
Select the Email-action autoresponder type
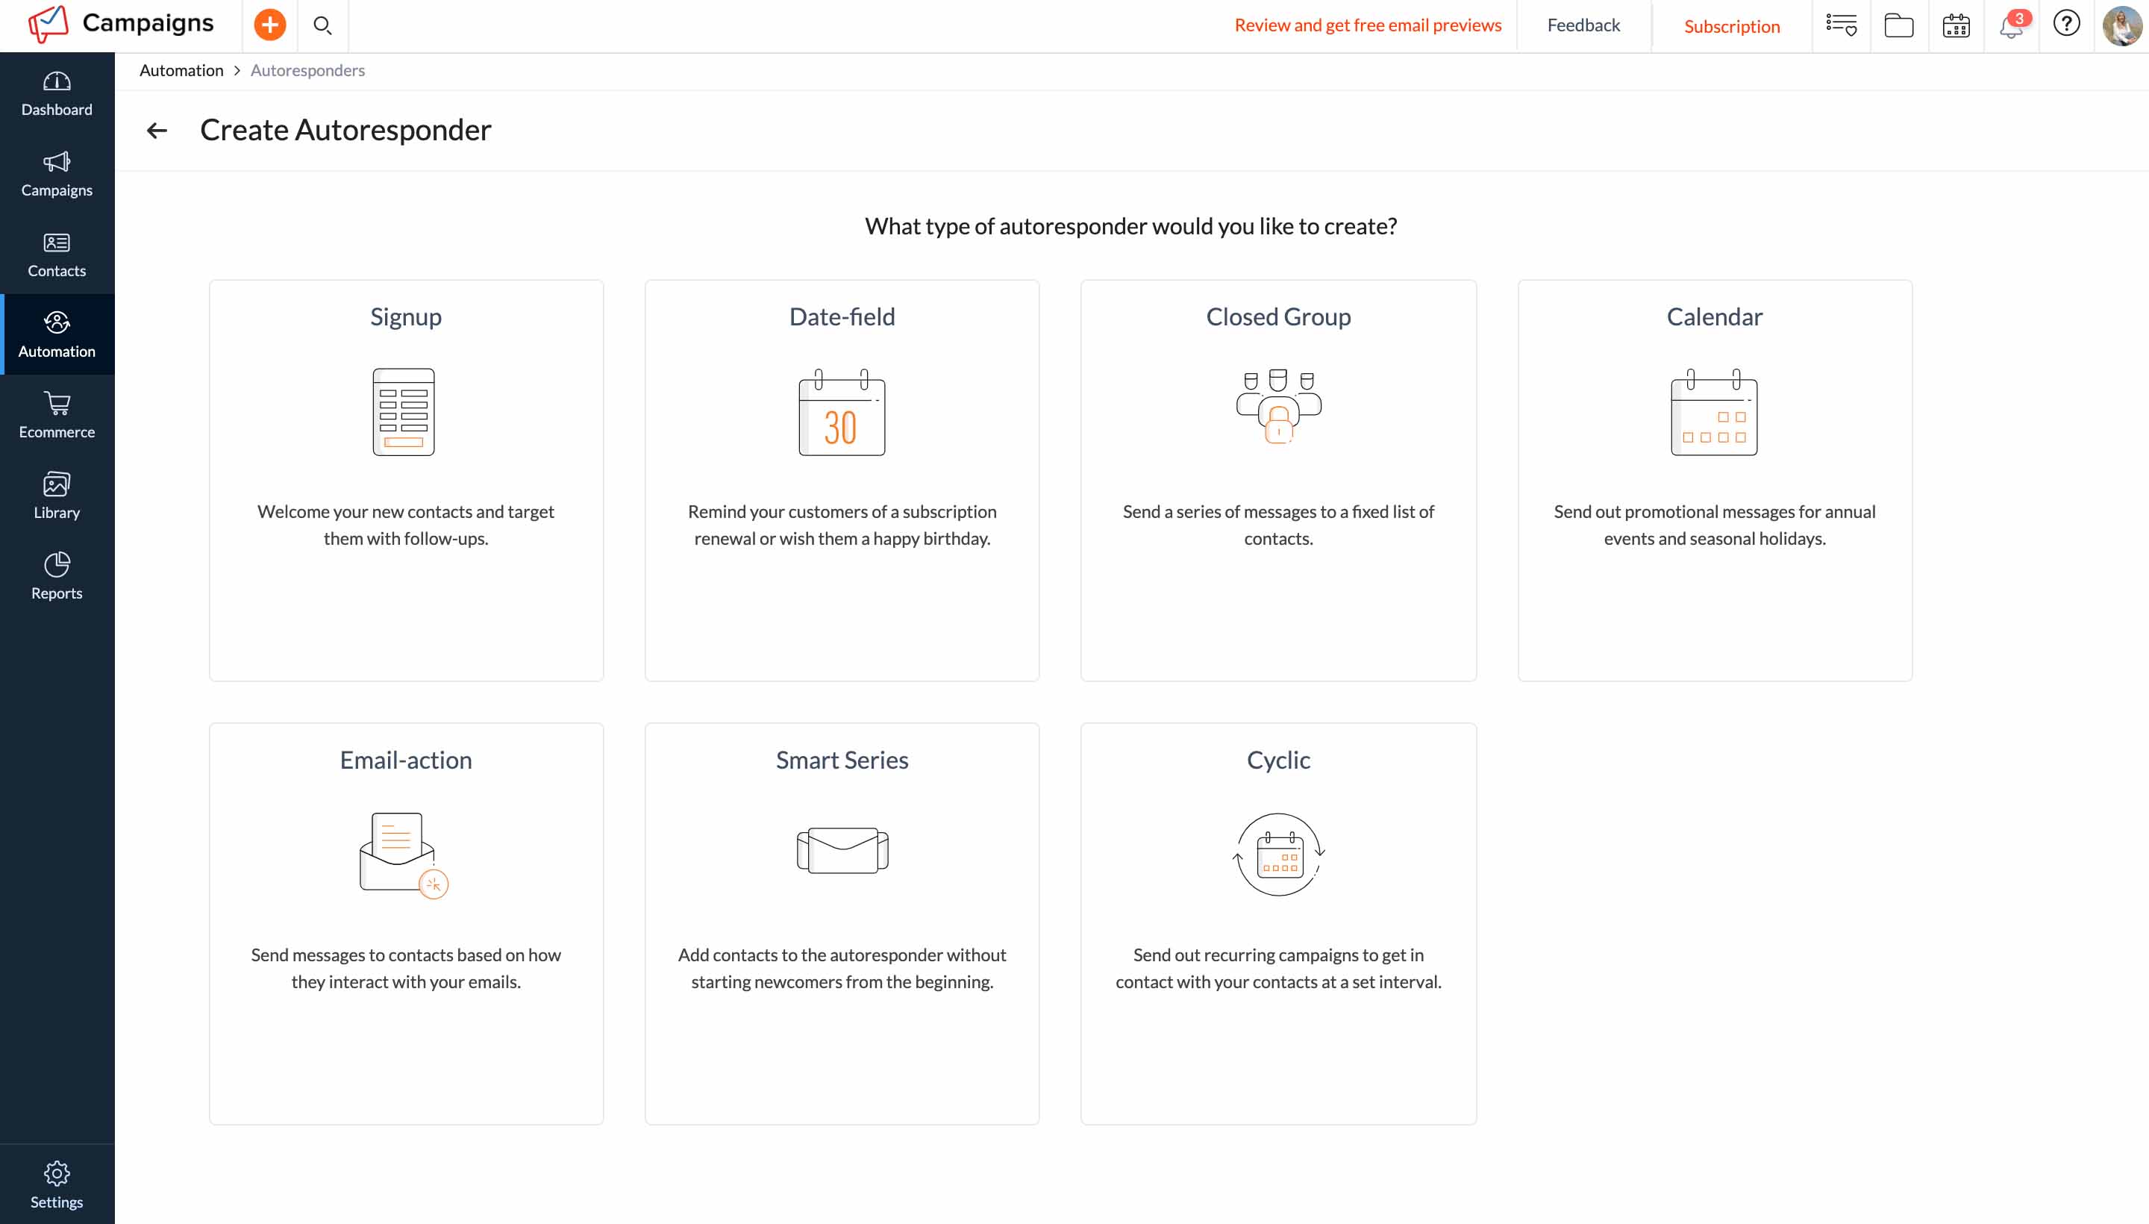406,922
